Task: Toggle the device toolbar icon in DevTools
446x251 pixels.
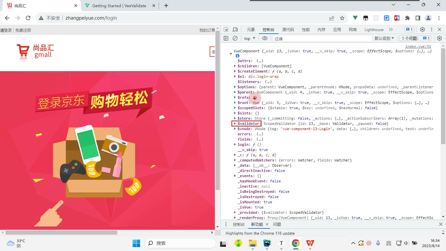Action: pos(235,29)
